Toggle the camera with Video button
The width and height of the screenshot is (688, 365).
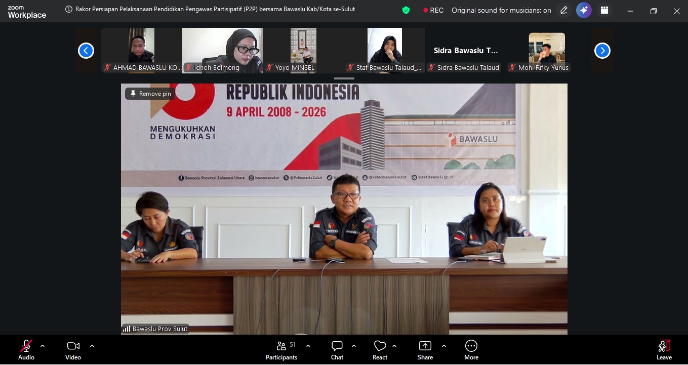(x=73, y=350)
